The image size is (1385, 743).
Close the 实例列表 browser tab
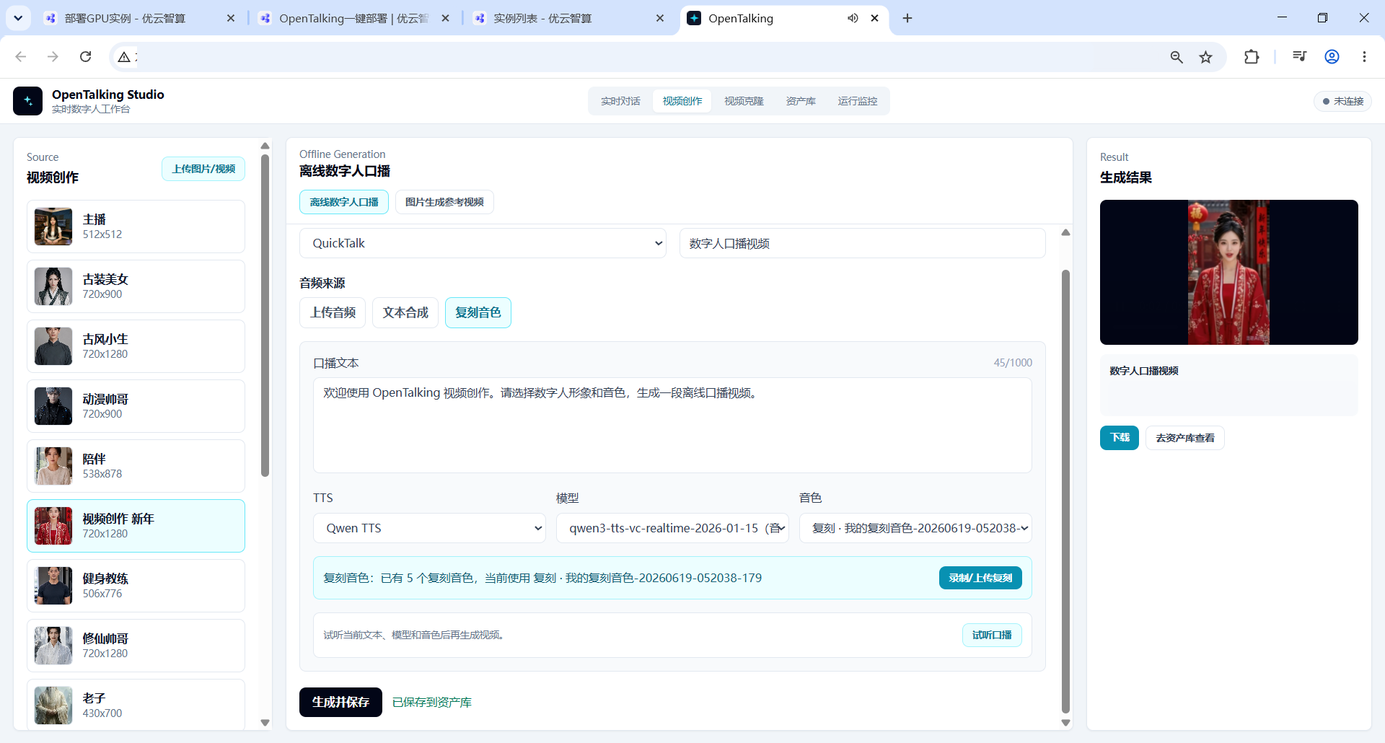660,18
